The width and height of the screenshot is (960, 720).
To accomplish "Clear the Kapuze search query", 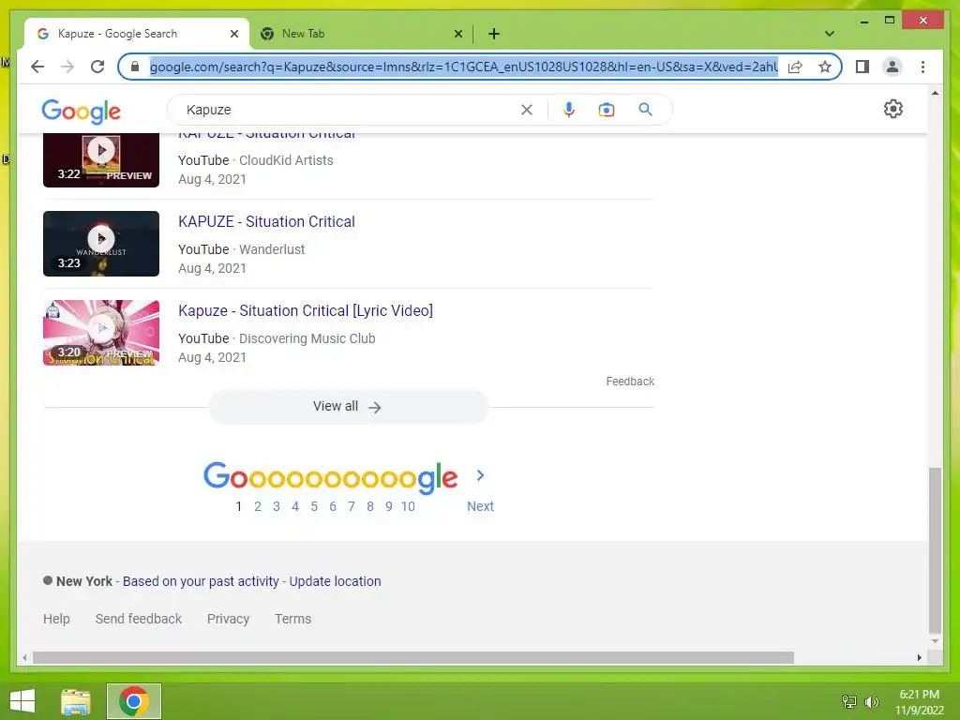I will pyautogui.click(x=527, y=110).
